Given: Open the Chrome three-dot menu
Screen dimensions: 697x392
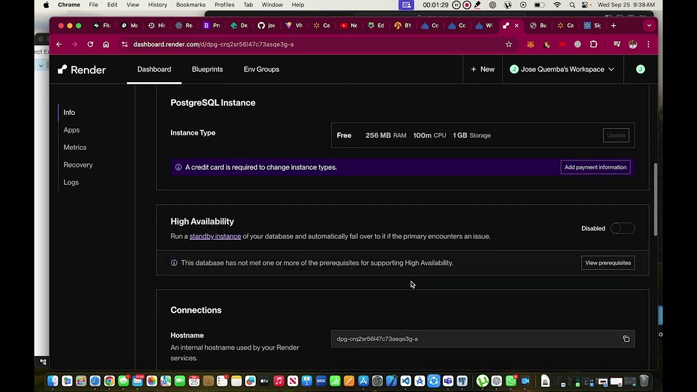Looking at the screenshot, I should tap(648, 44).
